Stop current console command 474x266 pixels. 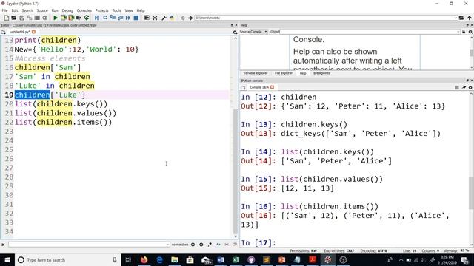point(457,87)
